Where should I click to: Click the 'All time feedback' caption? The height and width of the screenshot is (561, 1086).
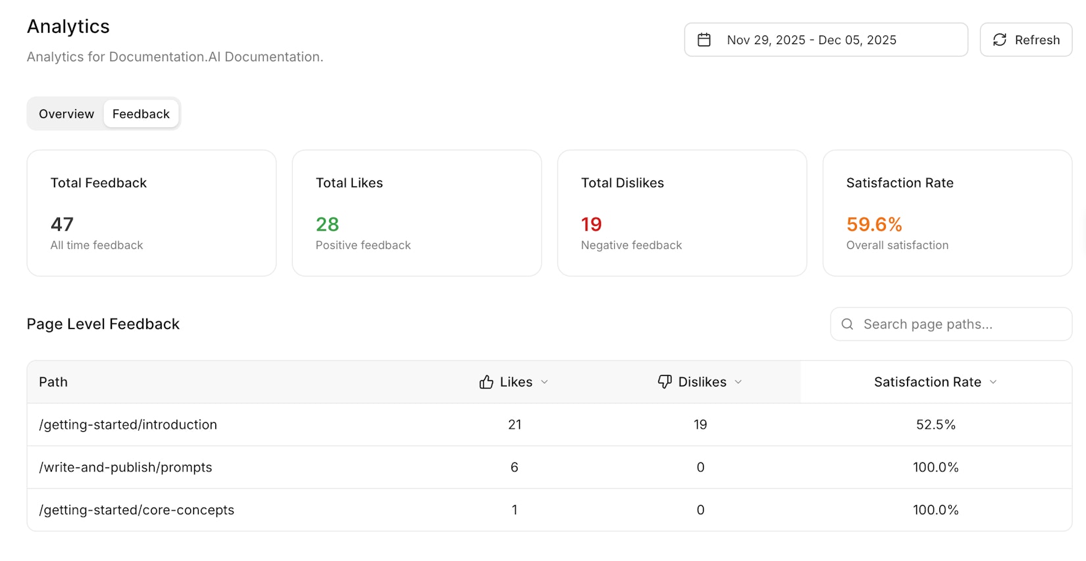click(97, 245)
